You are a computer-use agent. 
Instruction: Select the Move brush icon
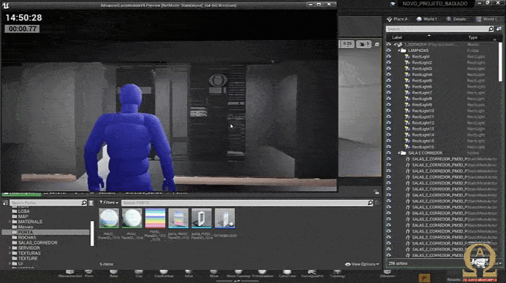tap(214, 274)
